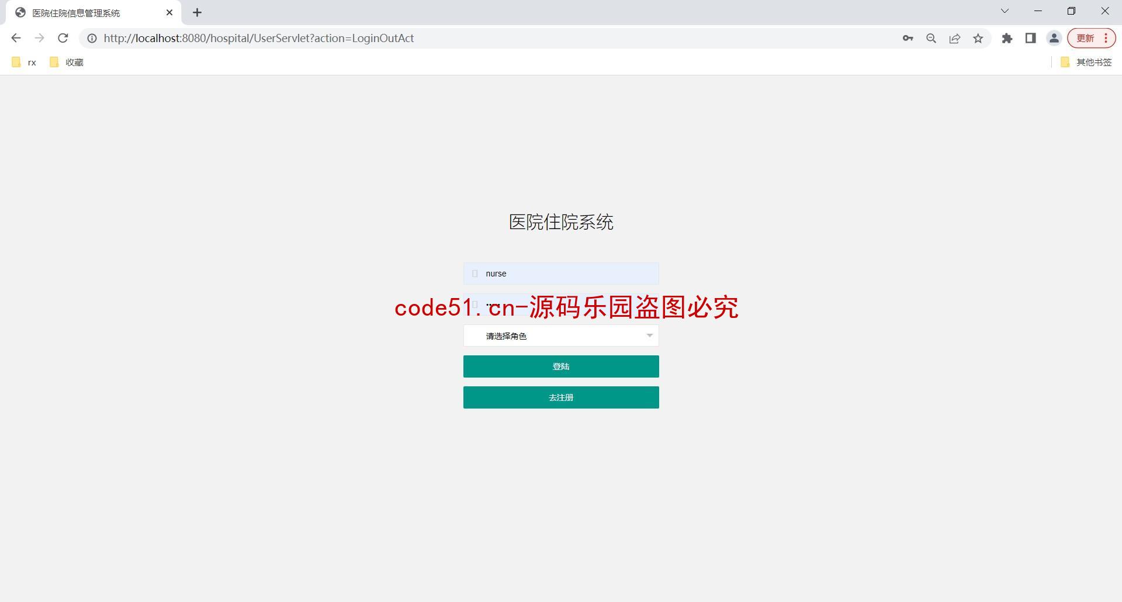Toggle browser side panel icon

pyautogui.click(x=1030, y=38)
